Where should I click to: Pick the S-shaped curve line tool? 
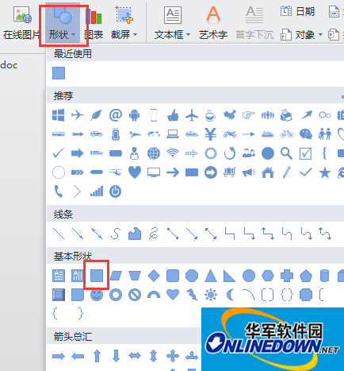[x=116, y=234]
